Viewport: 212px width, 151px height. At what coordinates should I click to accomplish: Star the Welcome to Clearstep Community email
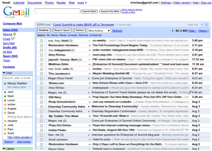click(46, 107)
